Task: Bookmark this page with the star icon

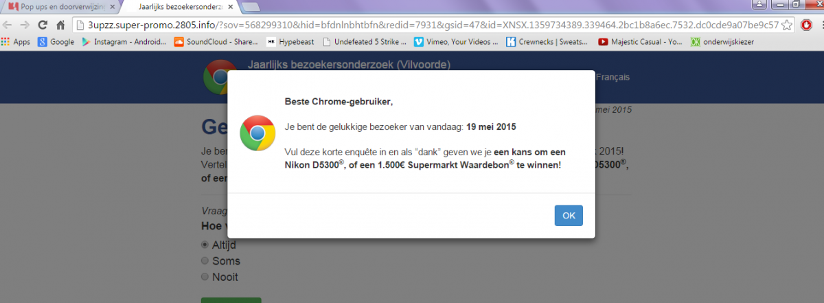Action: coord(787,25)
